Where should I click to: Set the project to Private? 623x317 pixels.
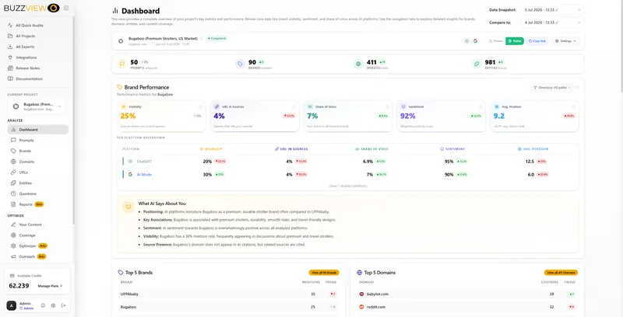495,41
